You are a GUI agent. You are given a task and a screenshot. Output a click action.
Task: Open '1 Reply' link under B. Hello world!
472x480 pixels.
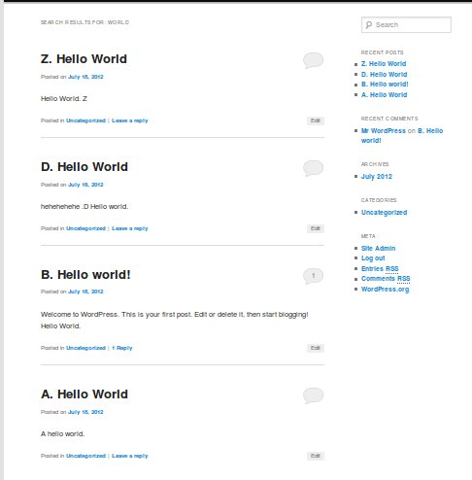coord(122,348)
